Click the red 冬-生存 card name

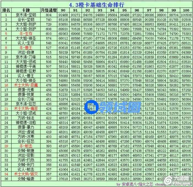(26, 34)
